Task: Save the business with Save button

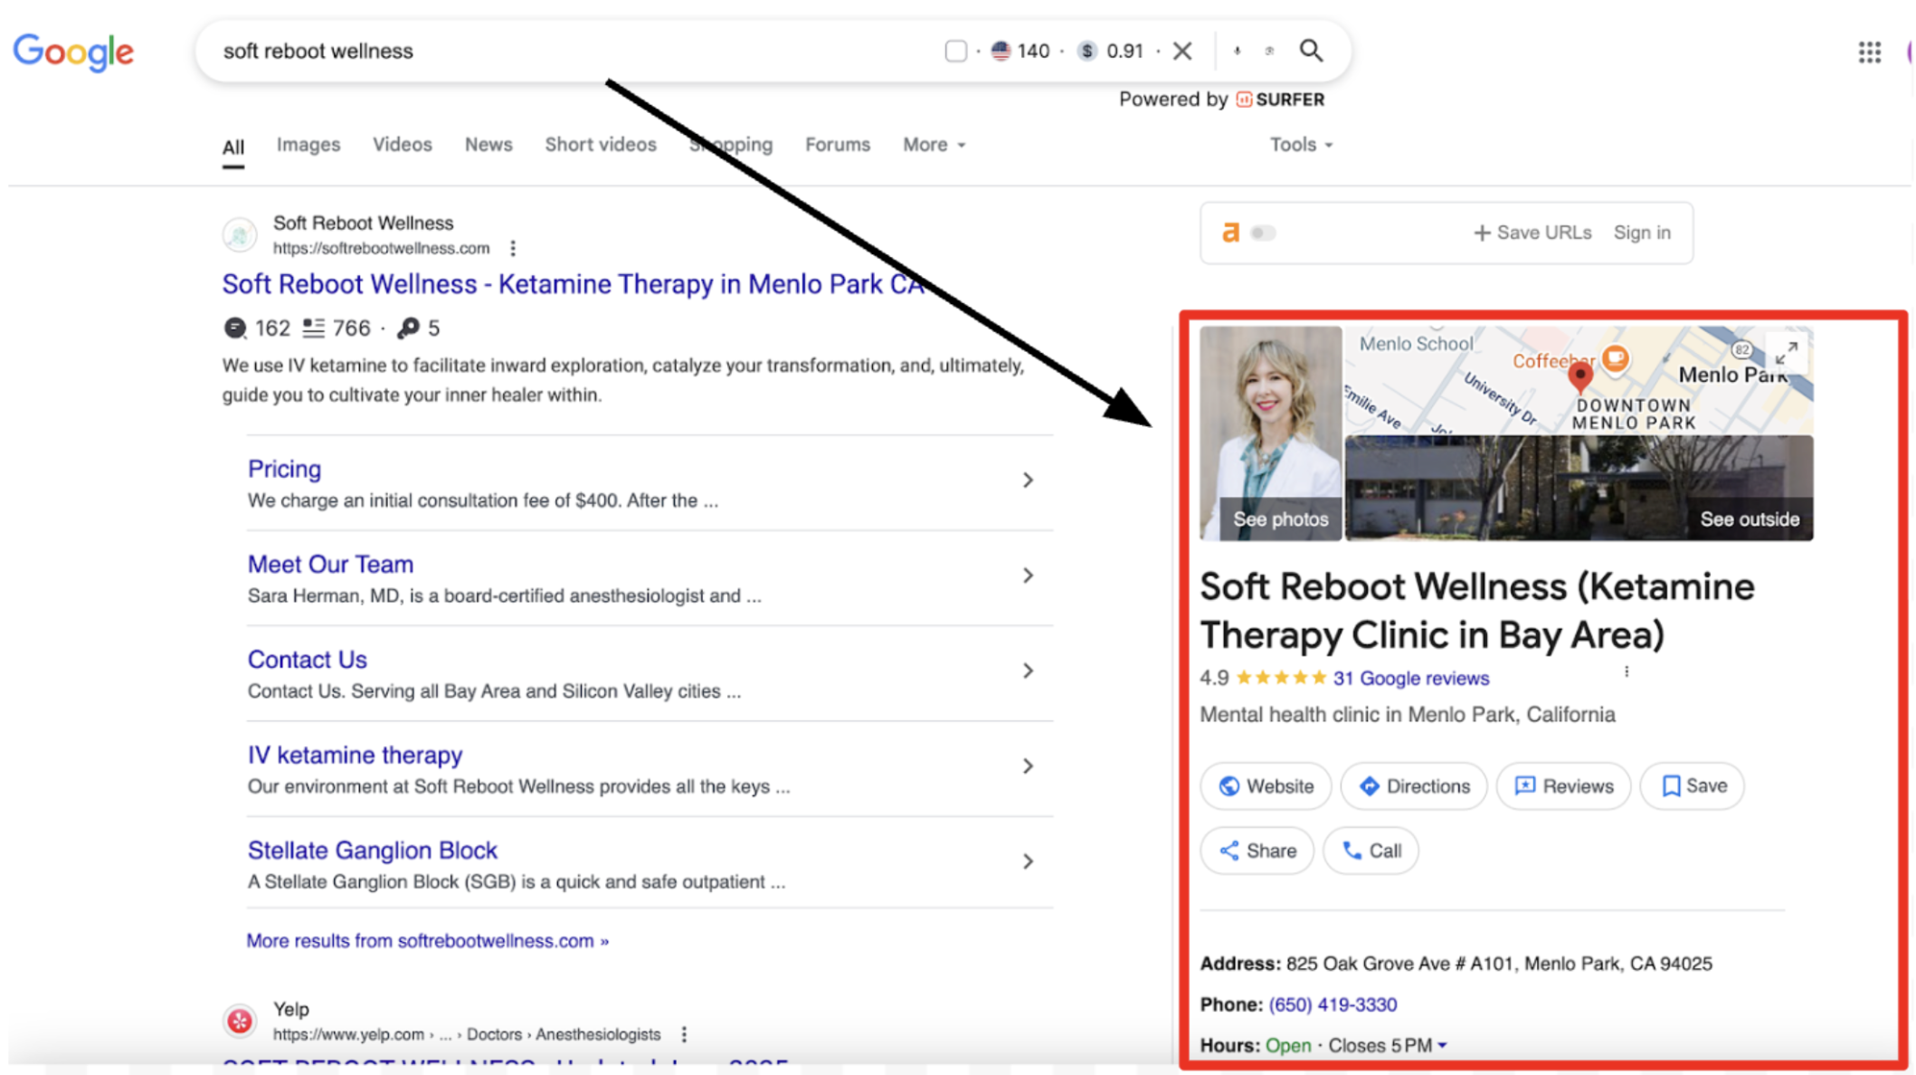Action: coord(1693,786)
